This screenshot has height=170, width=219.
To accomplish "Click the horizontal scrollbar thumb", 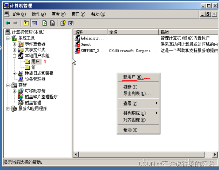I will coord(142,154).
